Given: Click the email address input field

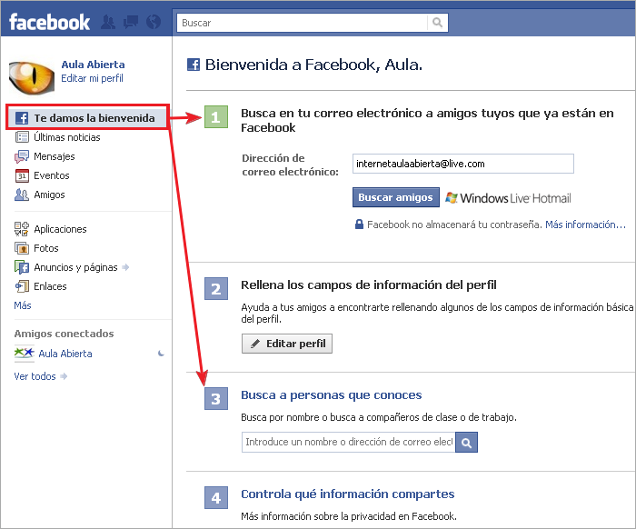Looking at the screenshot, I should 463,164.
